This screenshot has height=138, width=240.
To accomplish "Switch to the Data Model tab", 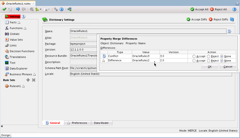I will pyautogui.click(x=101, y=123).
